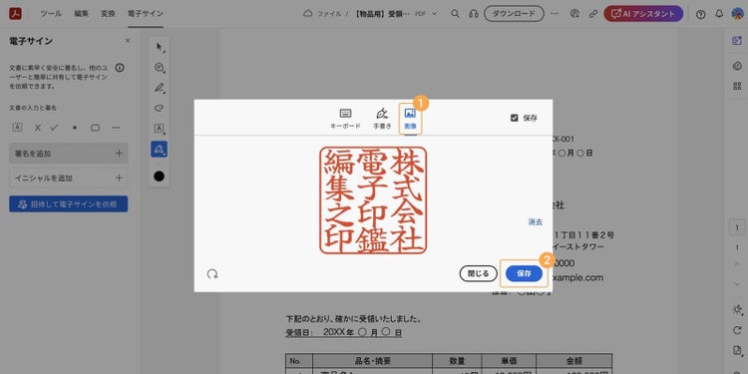Click the rotate icon in dialog
748x374 pixels.
pyautogui.click(x=212, y=274)
